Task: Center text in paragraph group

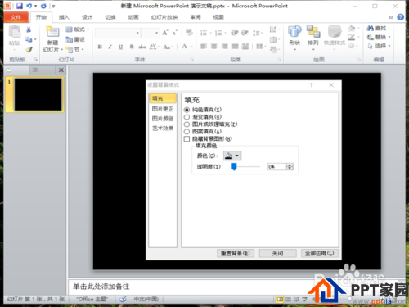Action: [x=214, y=47]
